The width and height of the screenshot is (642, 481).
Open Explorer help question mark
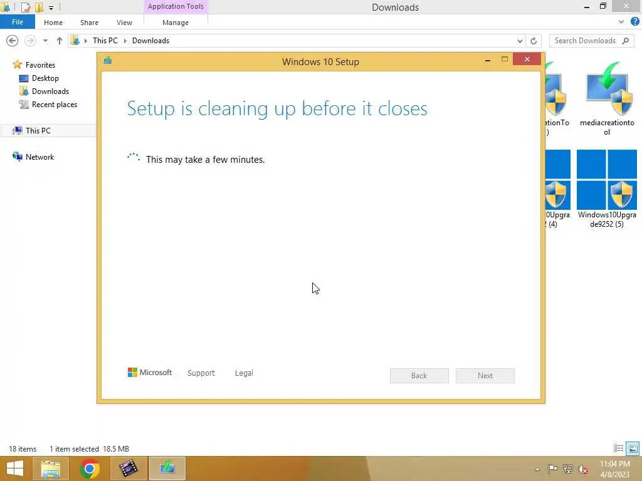pos(634,22)
